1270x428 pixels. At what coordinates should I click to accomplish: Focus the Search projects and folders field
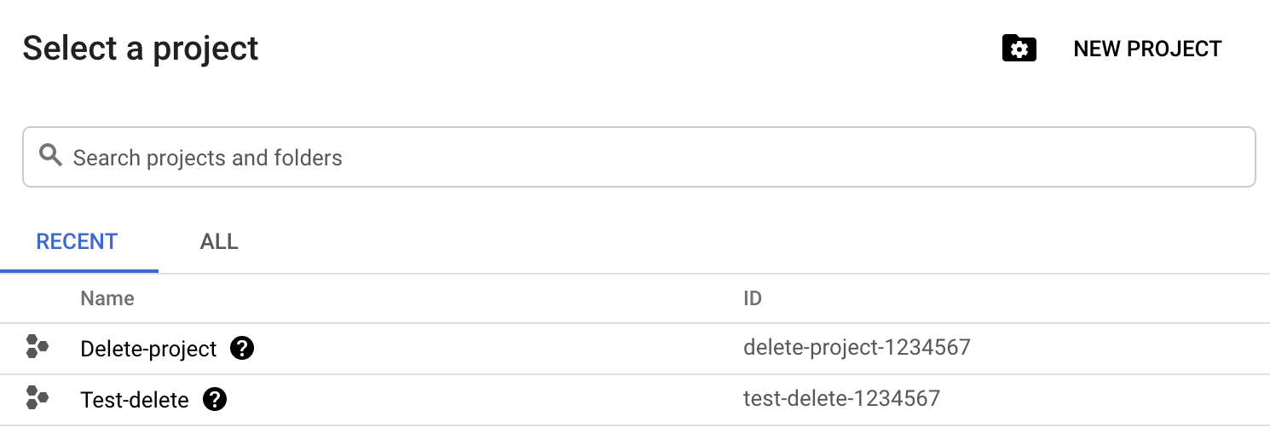(648, 157)
